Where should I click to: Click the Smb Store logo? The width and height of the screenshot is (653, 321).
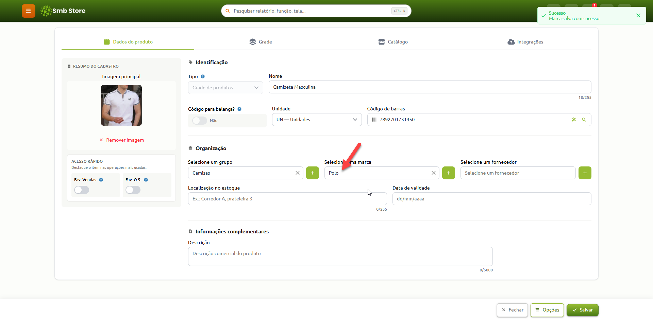pyautogui.click(x=63, y=11)
